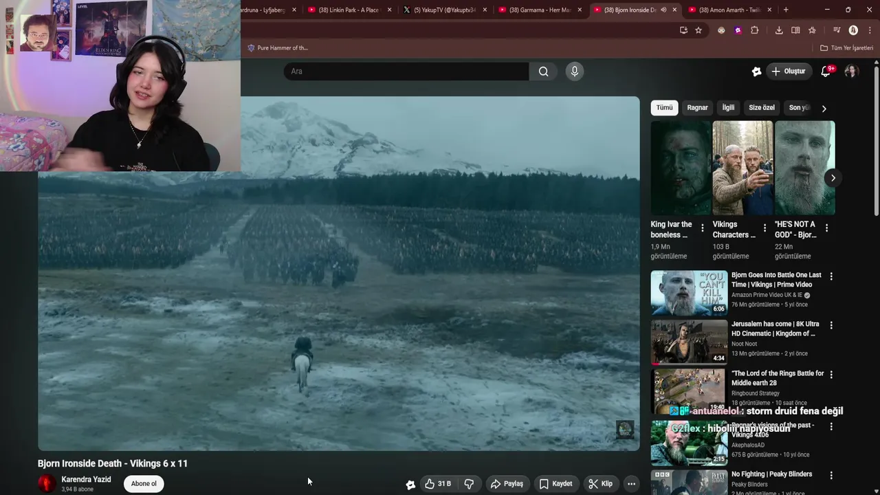
Task: Switch to the Garmarna - Herr Man tab
Action: [539, 10]
